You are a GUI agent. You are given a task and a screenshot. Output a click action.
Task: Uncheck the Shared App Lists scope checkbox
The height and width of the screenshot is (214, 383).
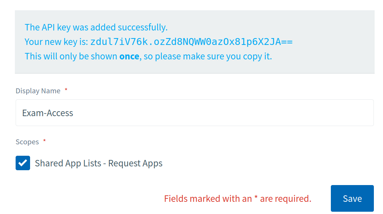coord(23,163)
